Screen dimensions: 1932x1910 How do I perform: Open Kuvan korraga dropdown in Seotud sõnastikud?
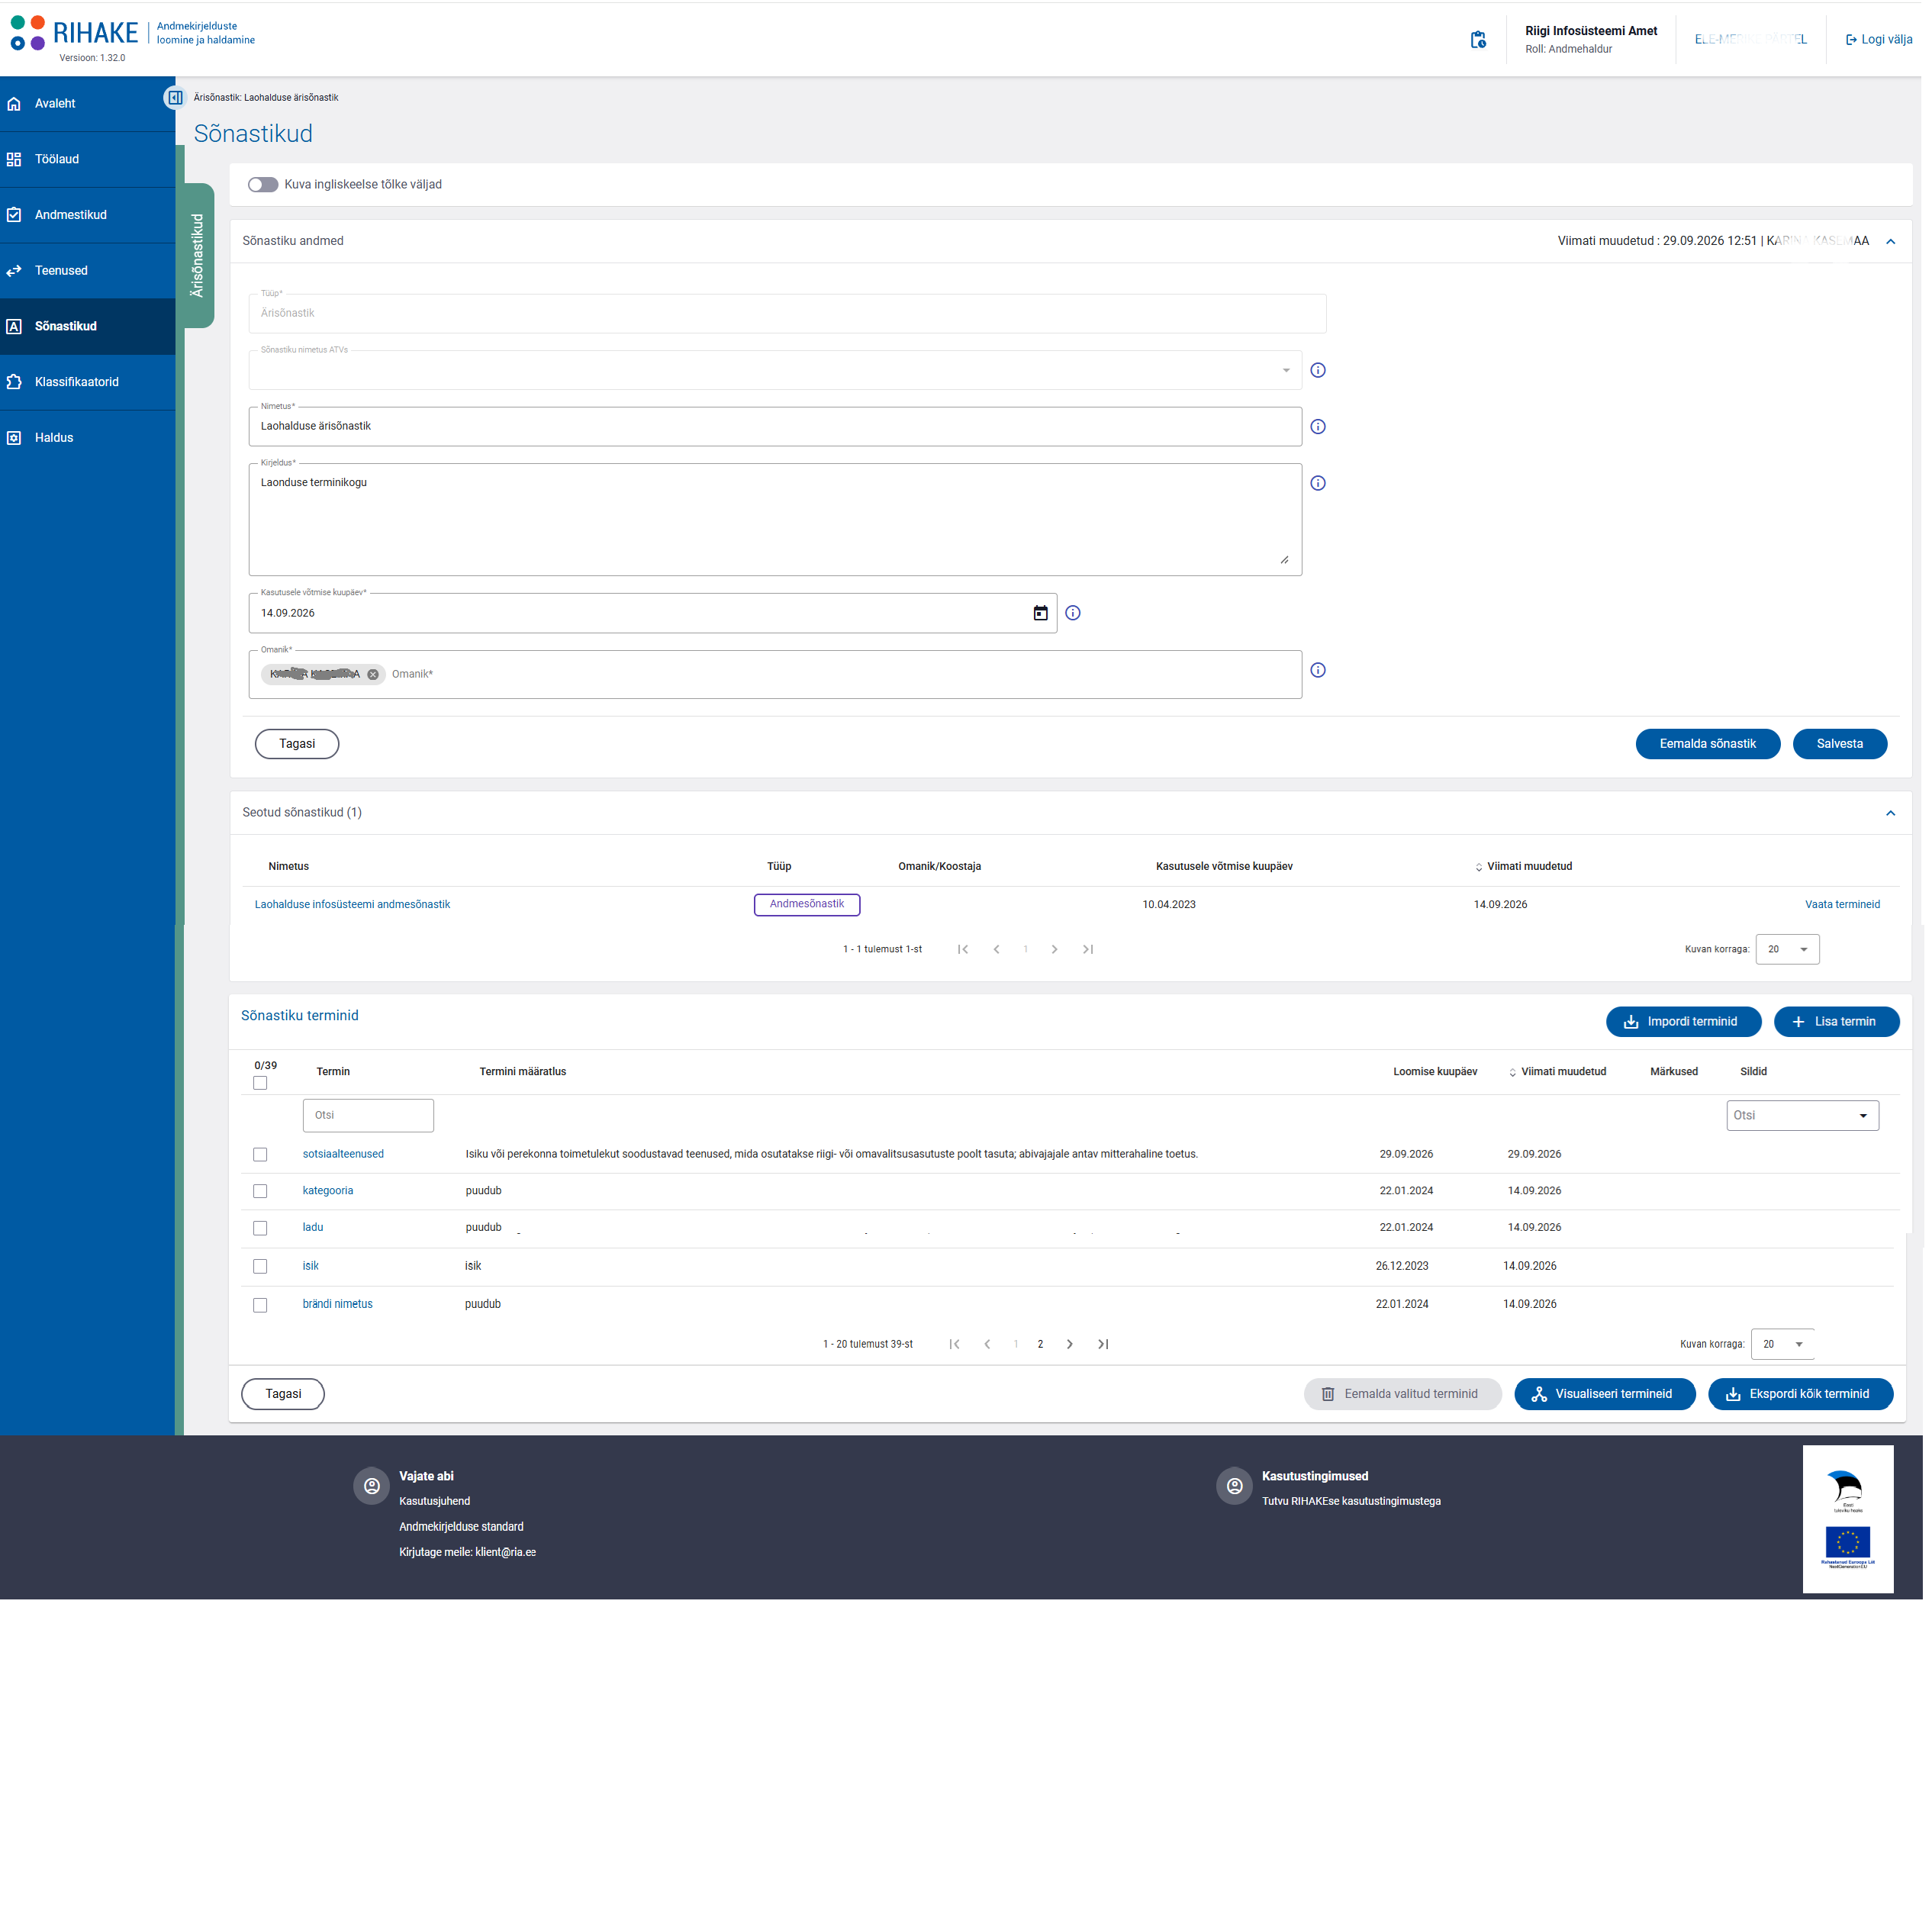[x=1787, y=949]
